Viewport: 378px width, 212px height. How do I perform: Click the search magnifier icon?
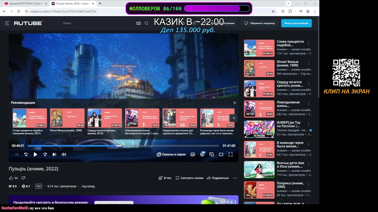pos(146,23)
